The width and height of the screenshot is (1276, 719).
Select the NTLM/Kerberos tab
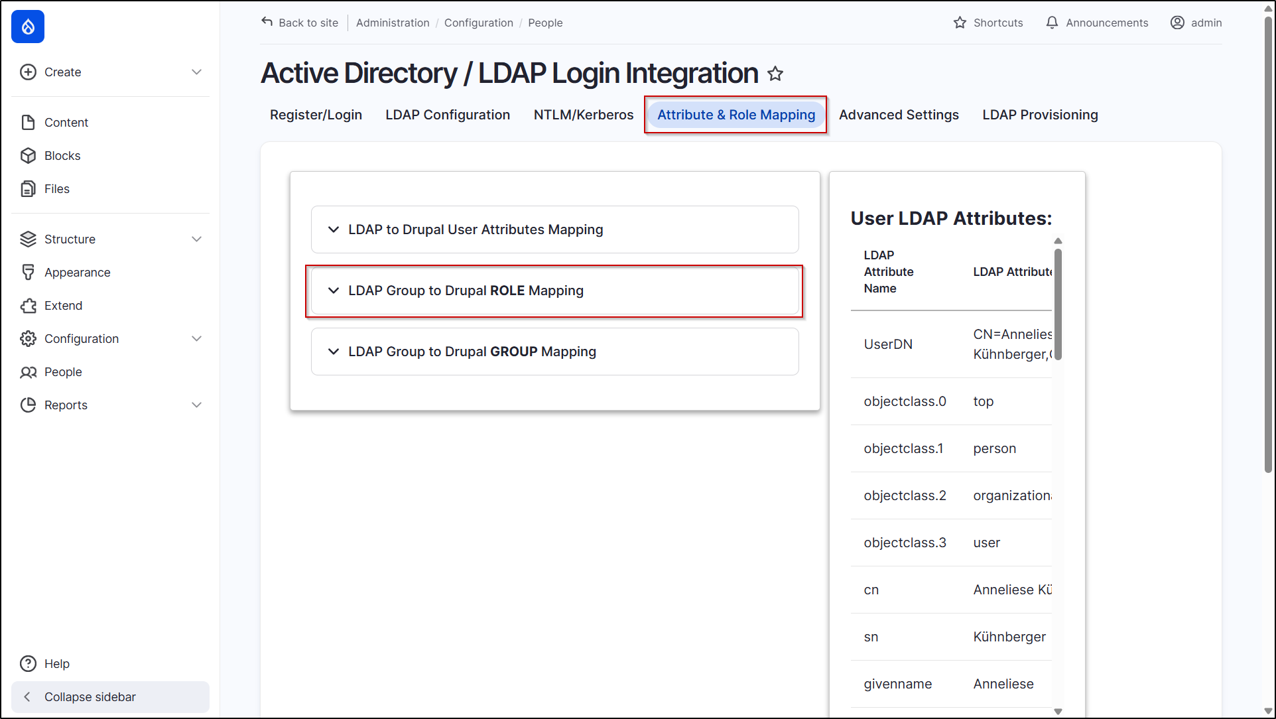click(x=583, y=114)
